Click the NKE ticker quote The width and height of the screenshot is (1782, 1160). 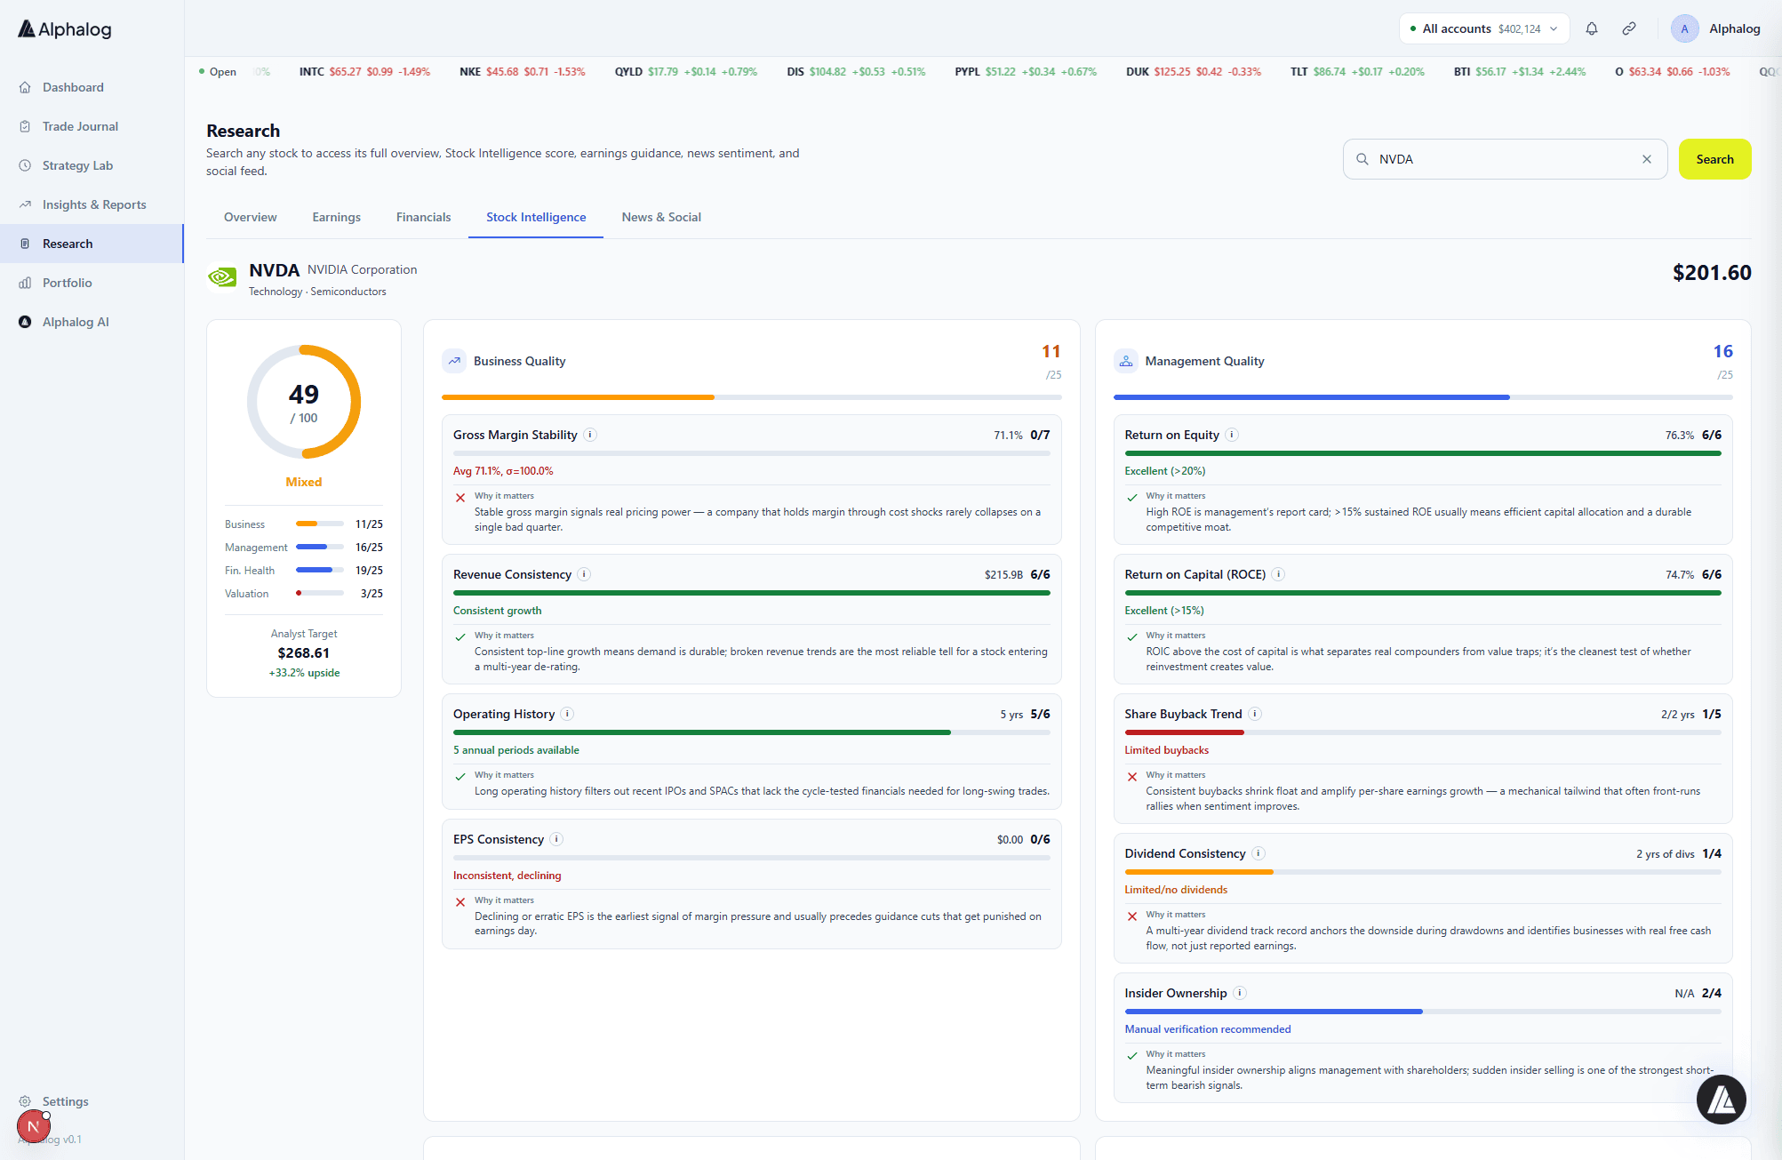coord(523,72)
